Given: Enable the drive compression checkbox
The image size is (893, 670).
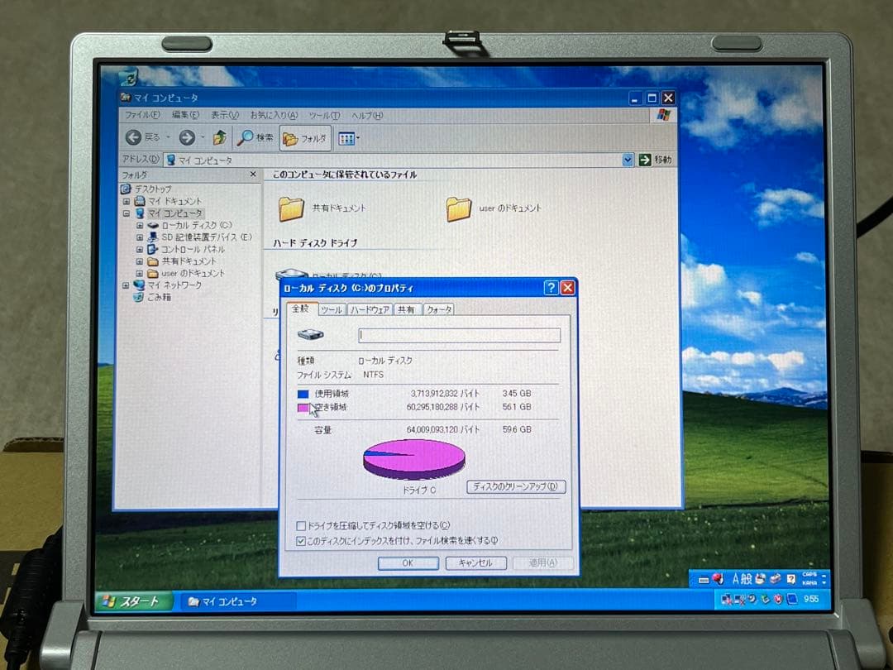Looking at the screenshot, I should 302,525.
